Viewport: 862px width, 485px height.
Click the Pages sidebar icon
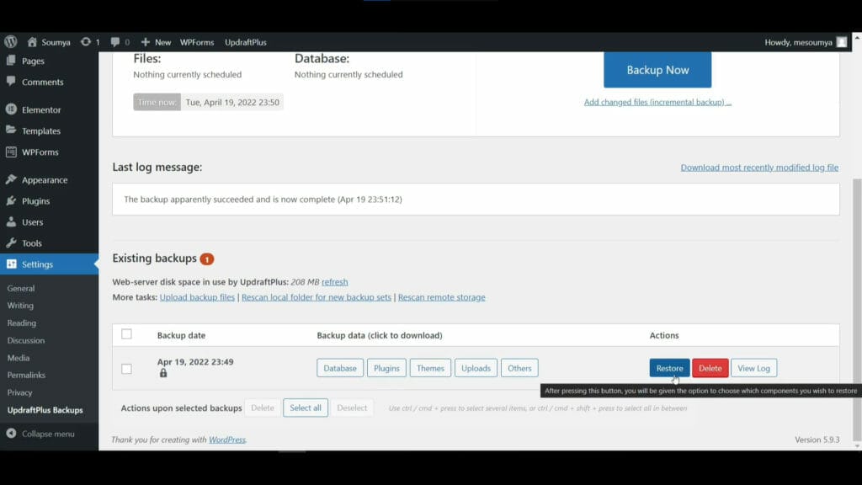(x=11, y=61)
